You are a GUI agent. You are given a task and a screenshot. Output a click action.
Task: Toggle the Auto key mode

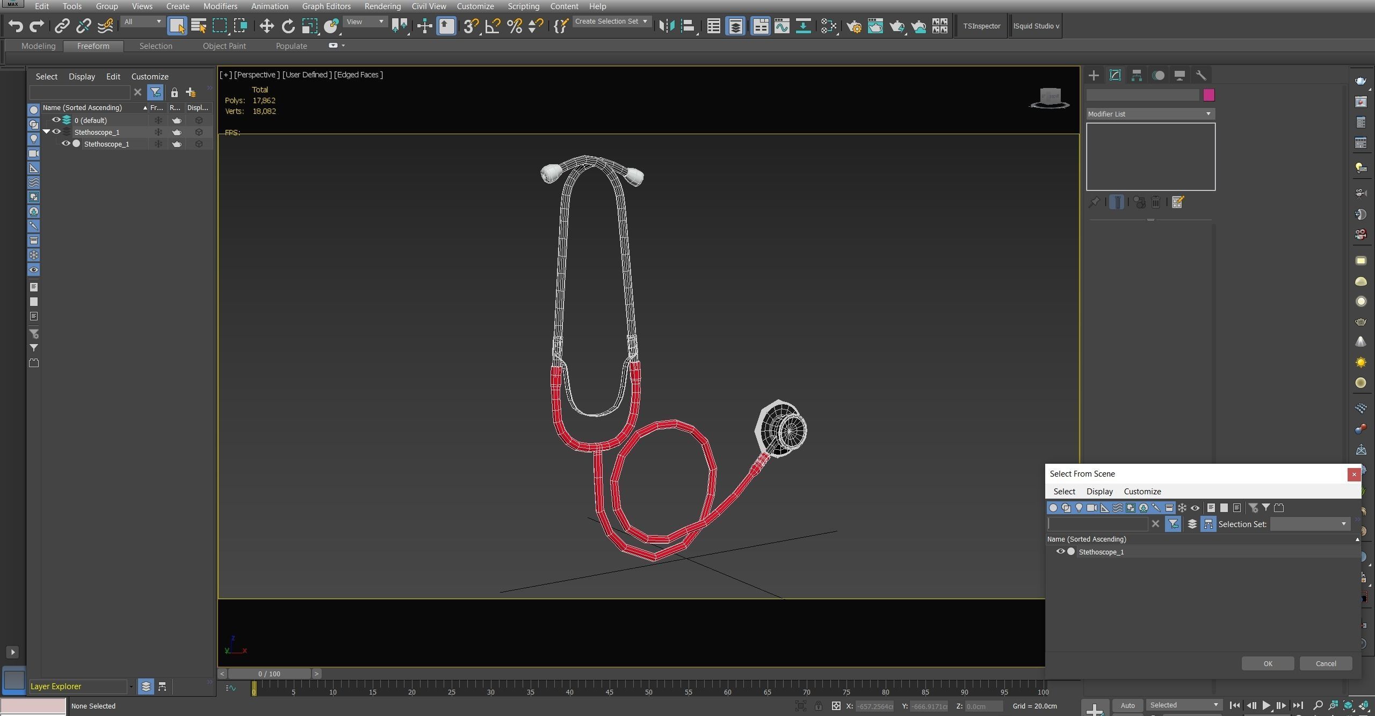point(1127,705)
